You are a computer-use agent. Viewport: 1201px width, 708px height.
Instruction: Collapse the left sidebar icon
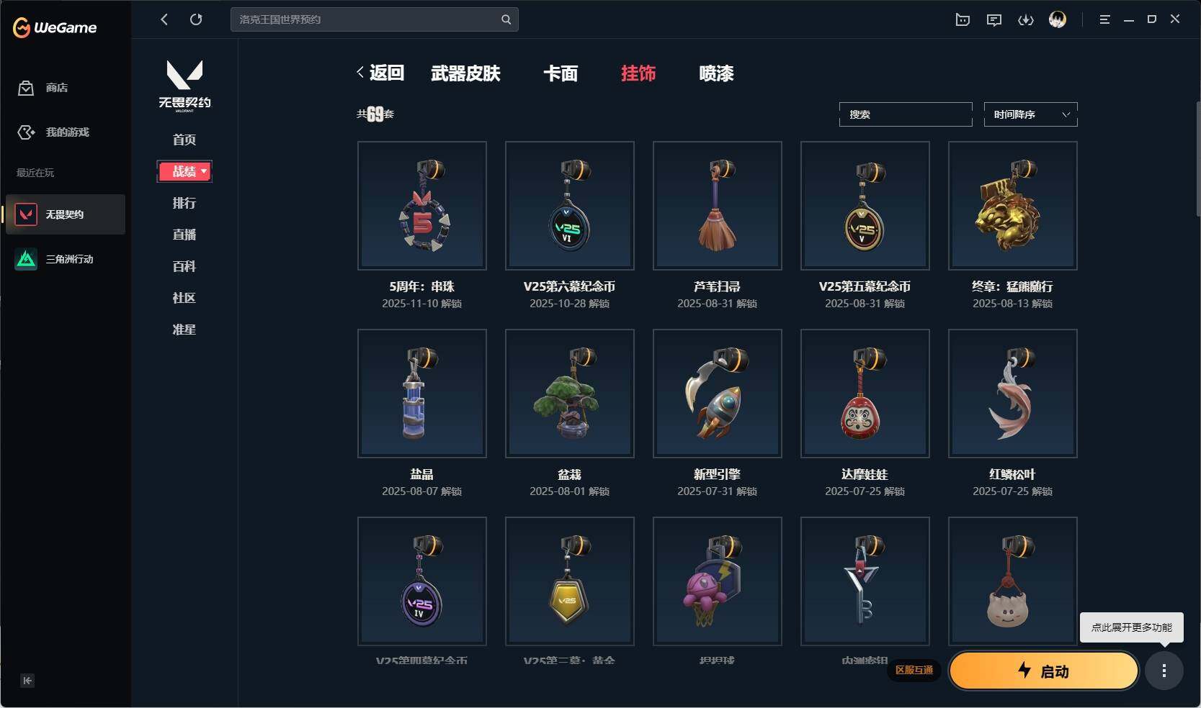click(x=27, y=681)
